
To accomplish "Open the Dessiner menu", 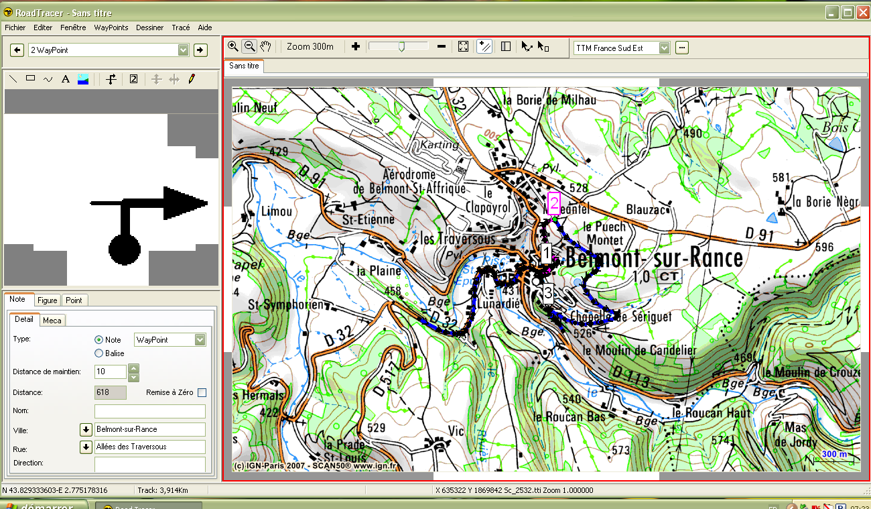I will click(x=149, y=27).
